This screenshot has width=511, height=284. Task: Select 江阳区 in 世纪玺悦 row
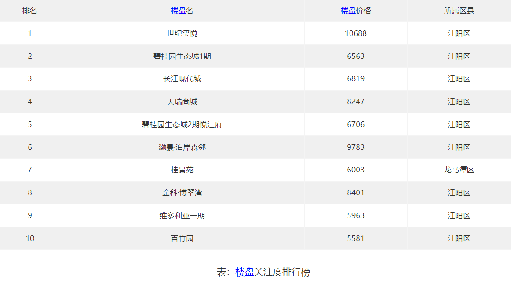pos(459,34)
